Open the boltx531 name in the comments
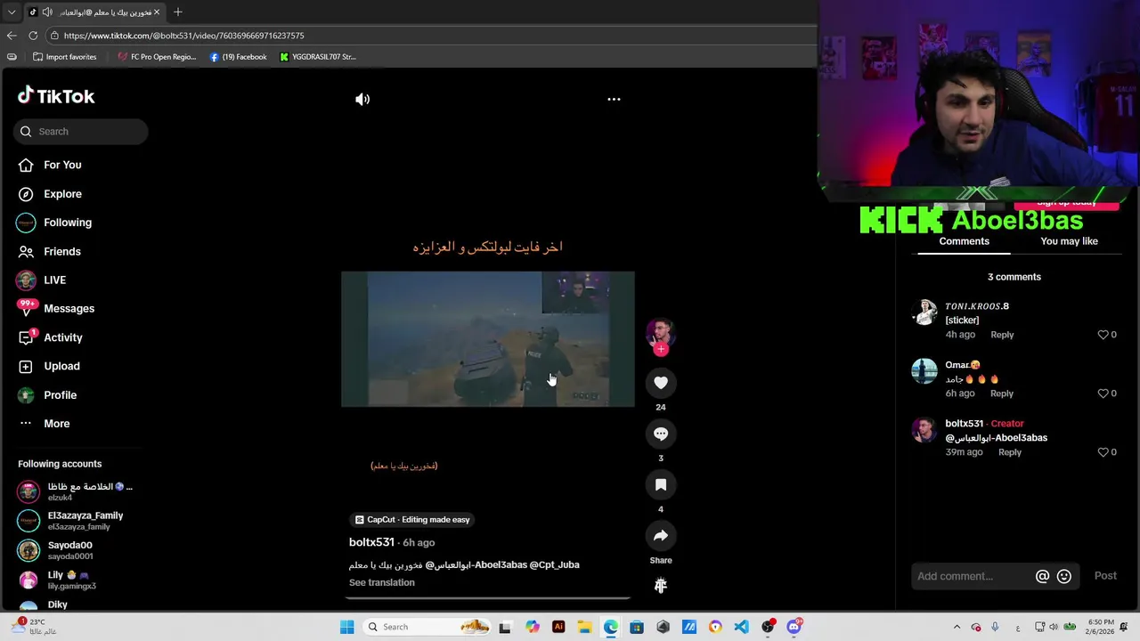This screenshot has height=641, width=1140. (965, 424)
